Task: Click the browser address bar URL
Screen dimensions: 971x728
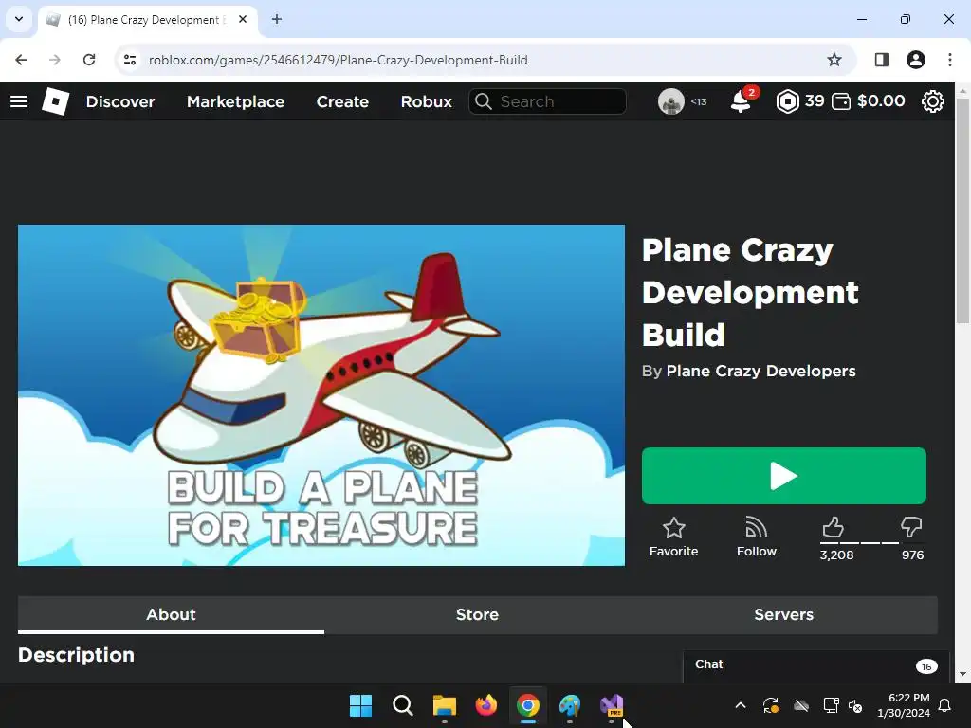Action: [339, 60]
